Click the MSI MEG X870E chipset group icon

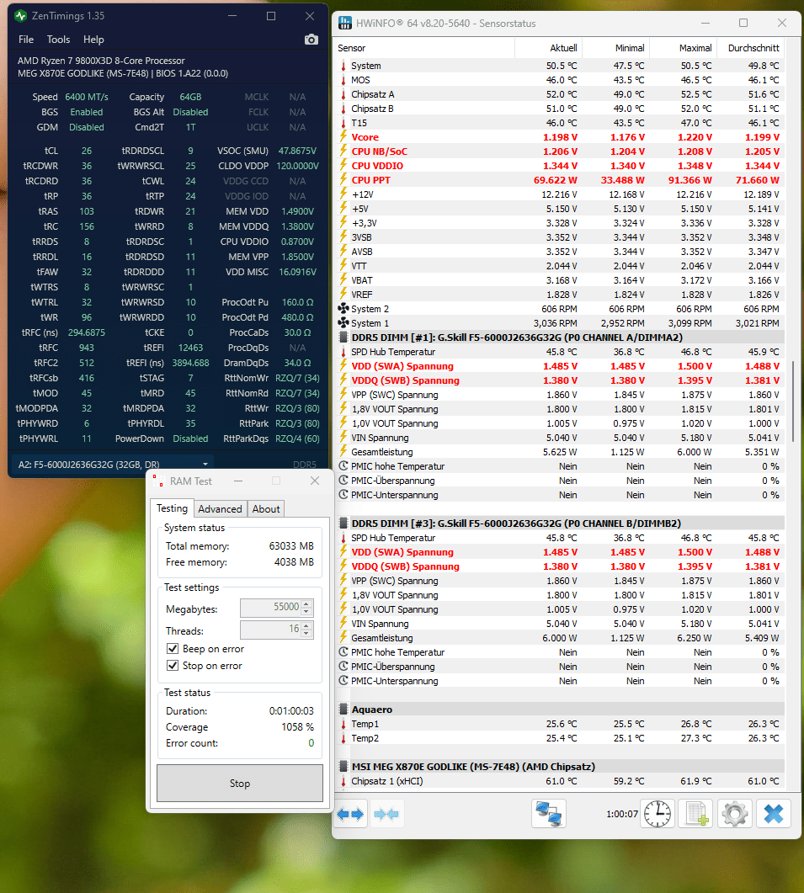coord(343,767)
